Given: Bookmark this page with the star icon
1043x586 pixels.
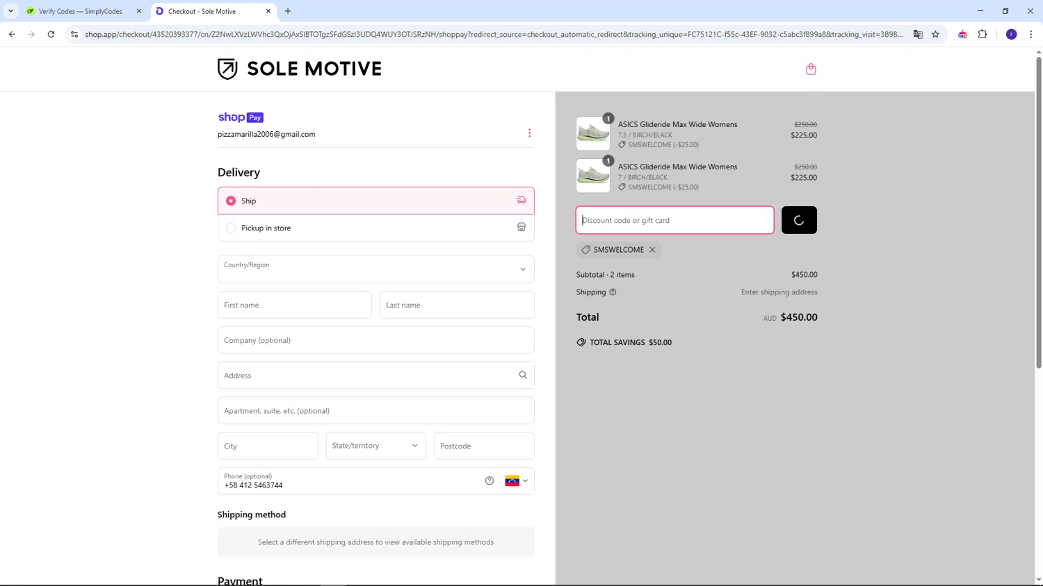Looking at the screenshot, I should coord(935,34).
